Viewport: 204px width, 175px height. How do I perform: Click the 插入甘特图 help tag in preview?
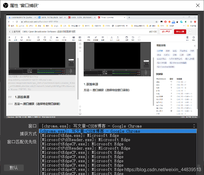tap(190, 59)
